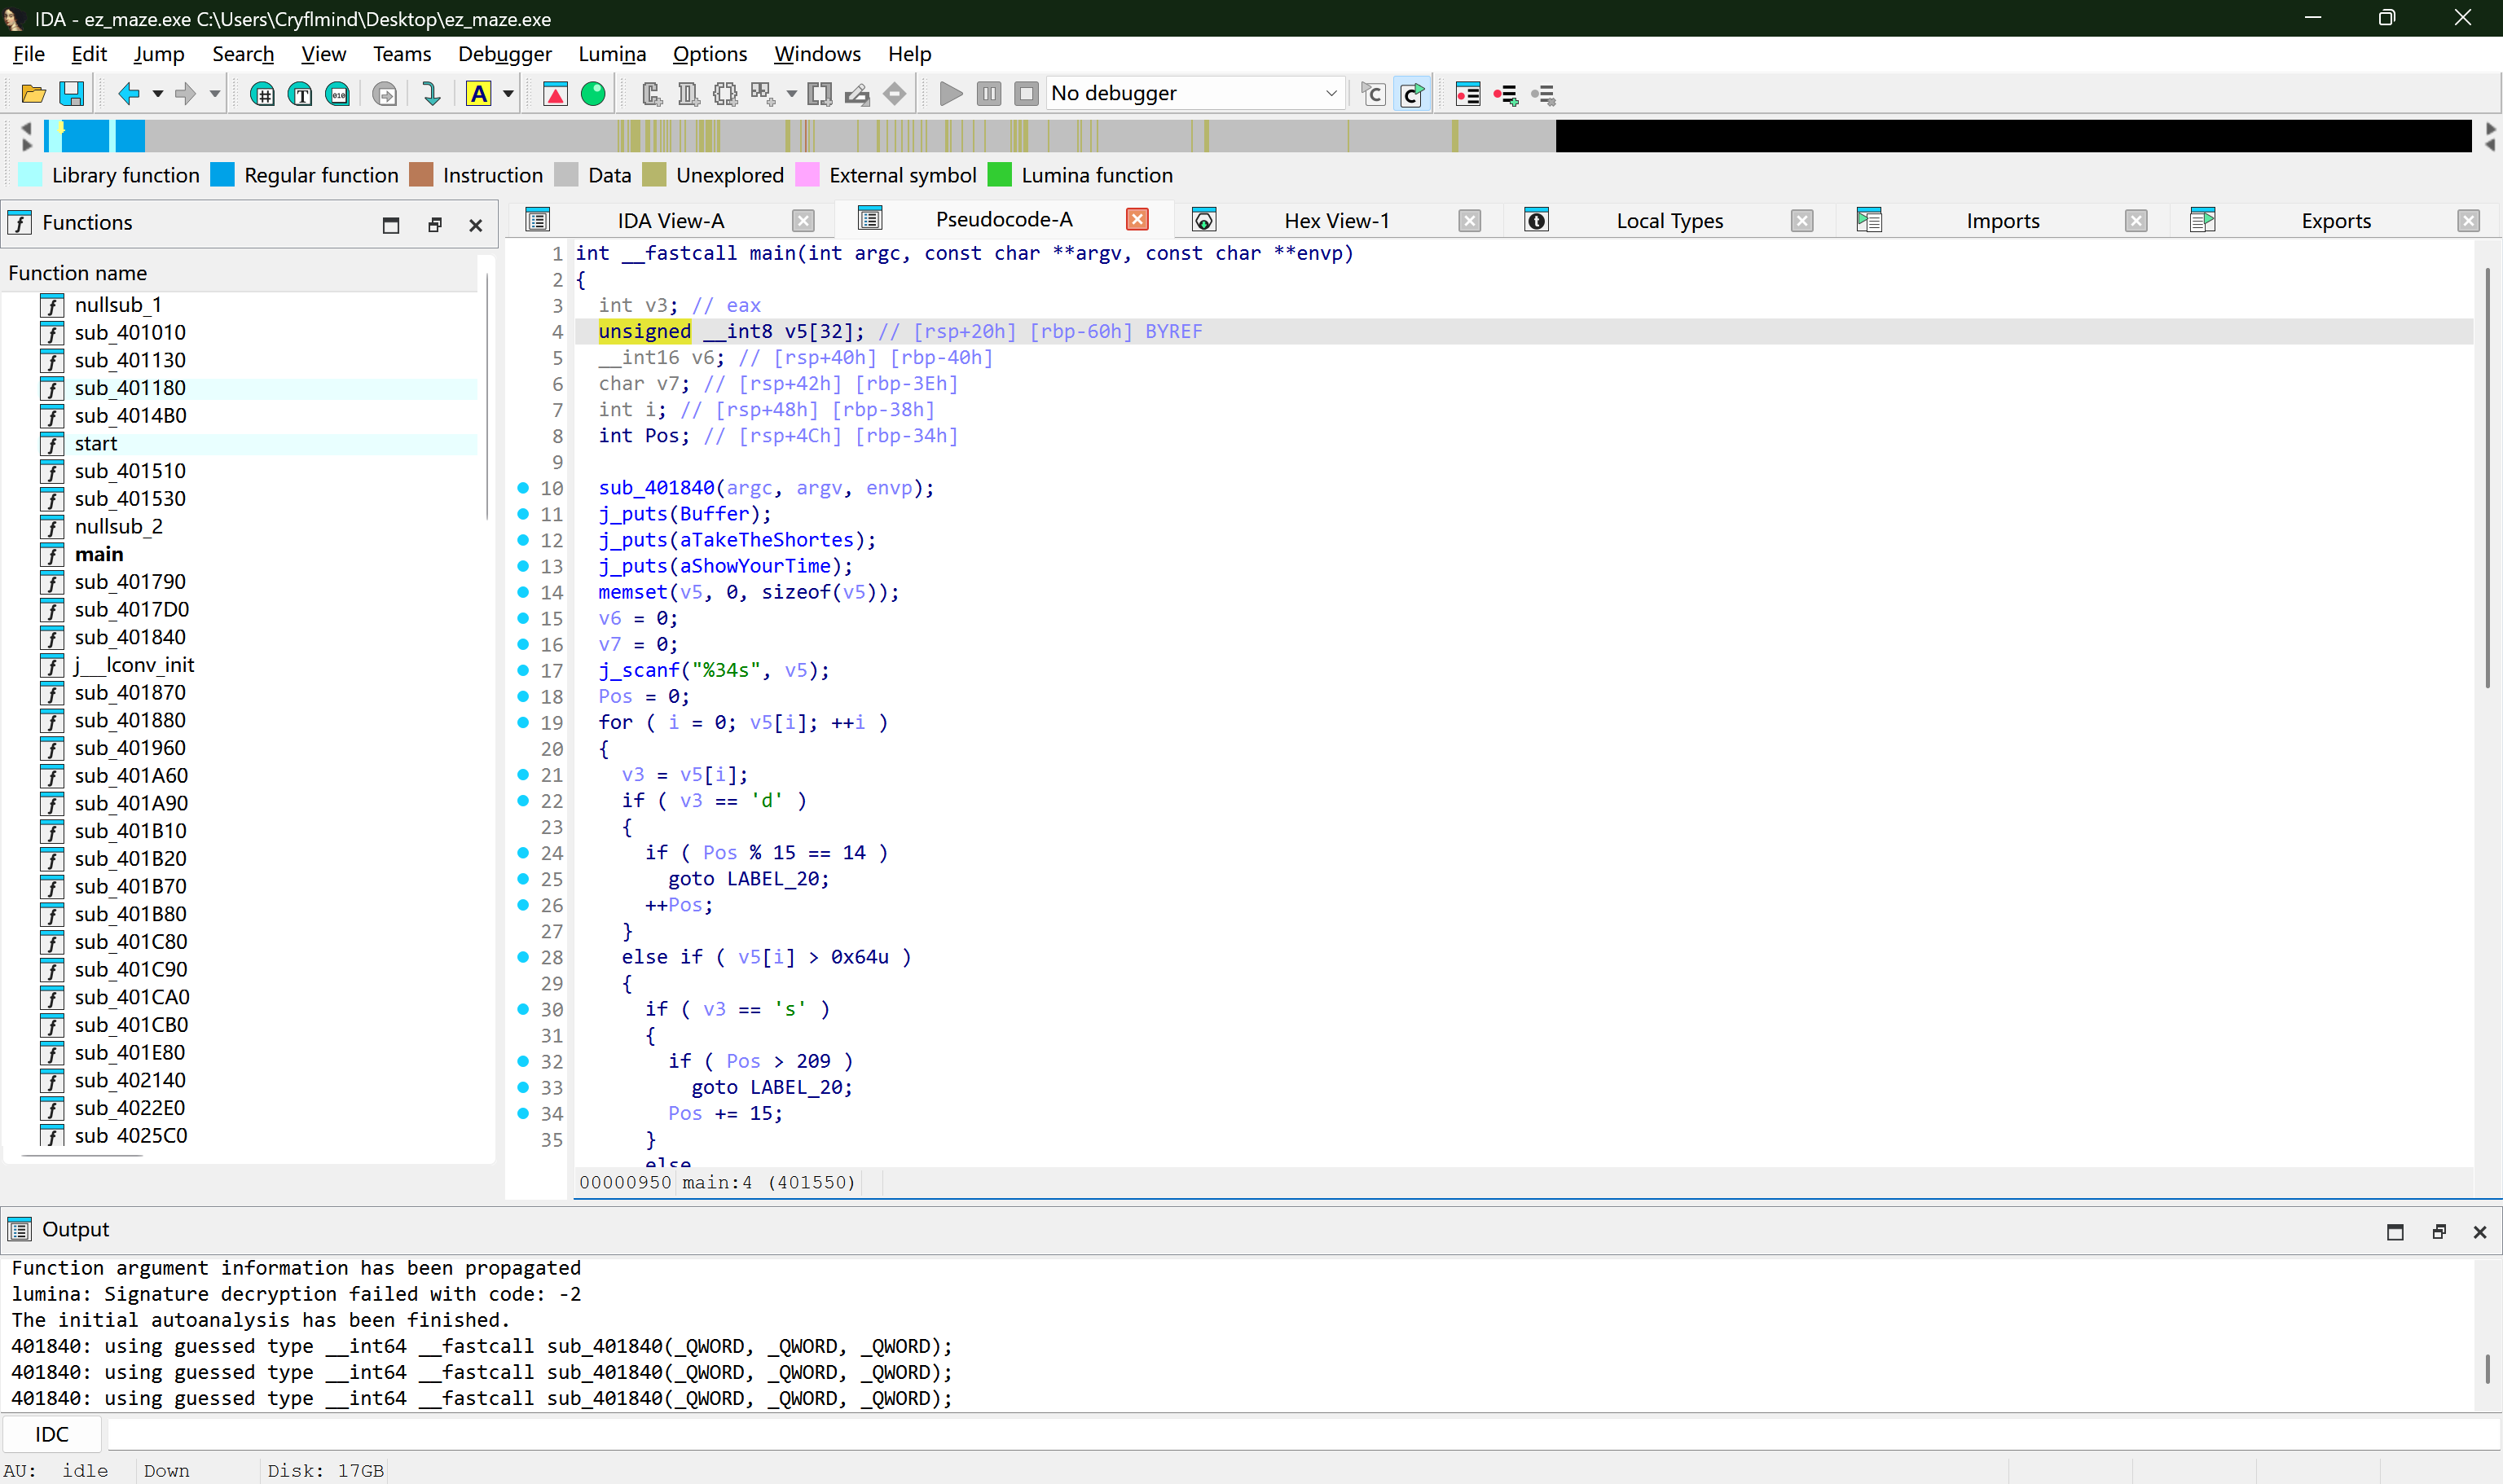Click the add breakpoint icon
This screenshot has height=1484, width=2503.
1506,94
